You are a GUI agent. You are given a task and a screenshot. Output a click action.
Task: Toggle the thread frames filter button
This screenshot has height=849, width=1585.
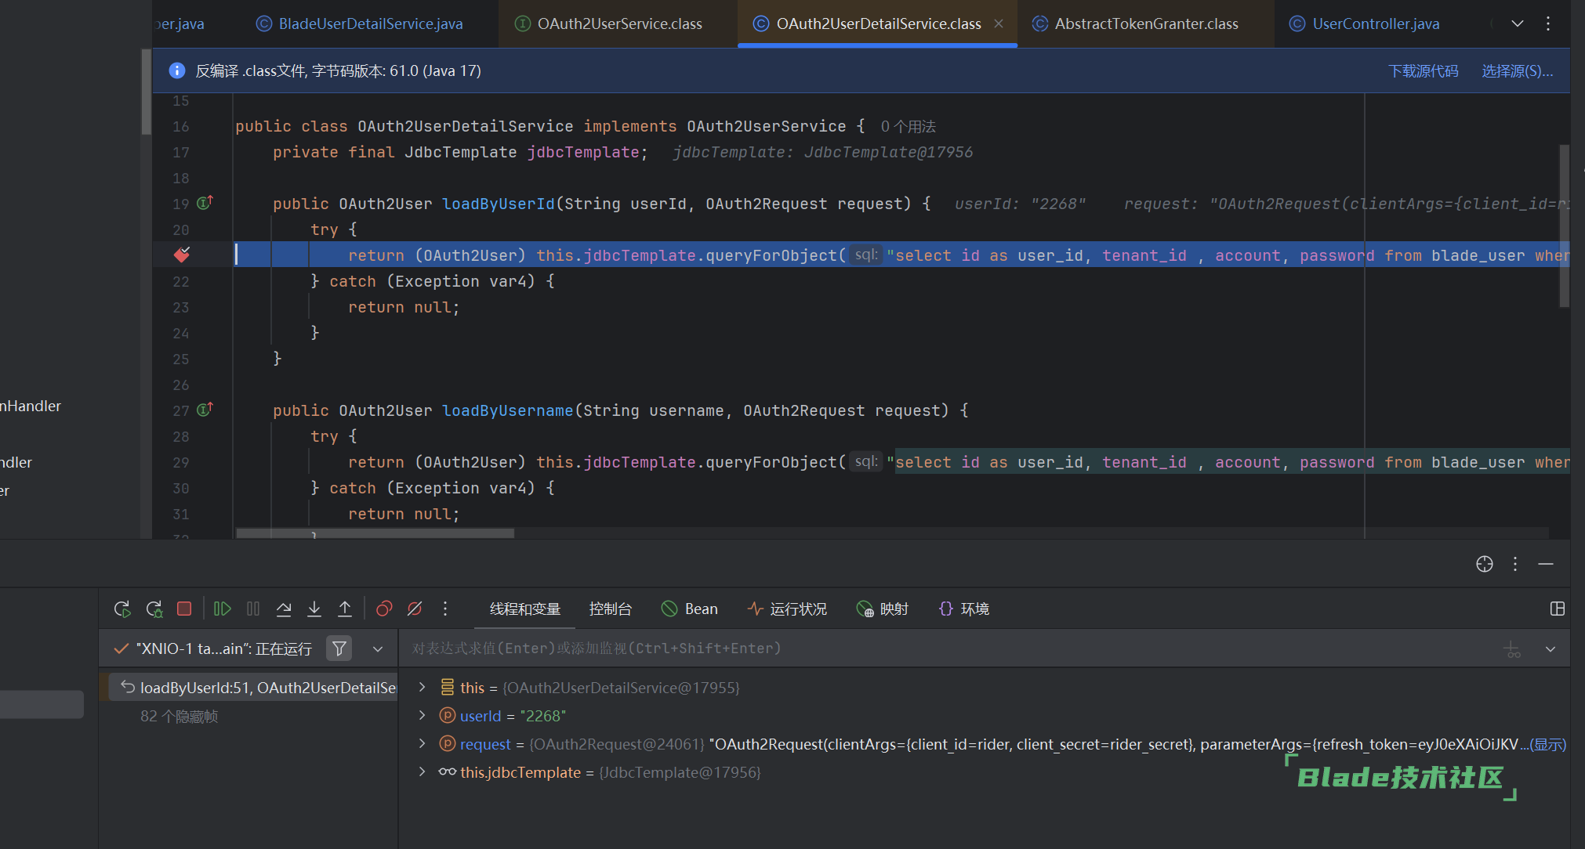pyautogui.click(x=339, y=648)
